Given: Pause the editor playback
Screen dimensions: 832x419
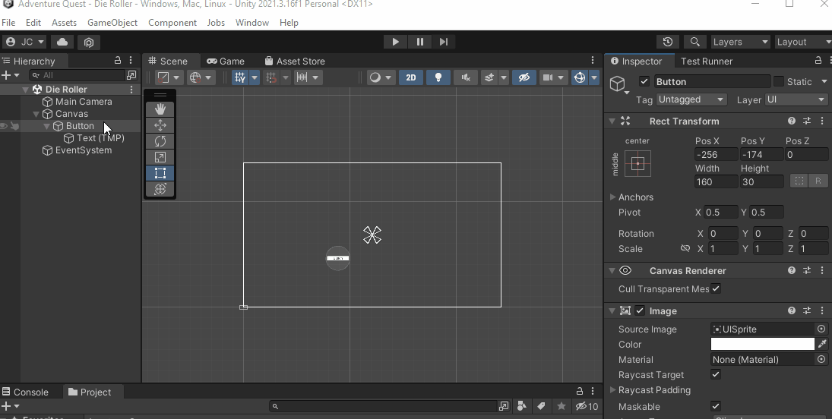Looking at the screenshot, I should (x=419, y=42).
